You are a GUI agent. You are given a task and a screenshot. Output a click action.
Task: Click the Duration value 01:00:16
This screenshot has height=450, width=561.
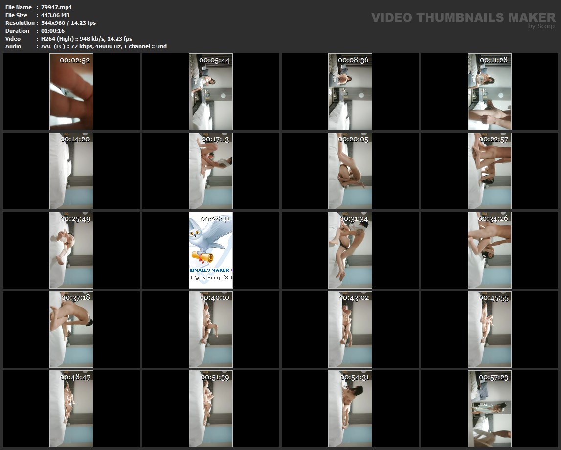(x=53, y=31)
